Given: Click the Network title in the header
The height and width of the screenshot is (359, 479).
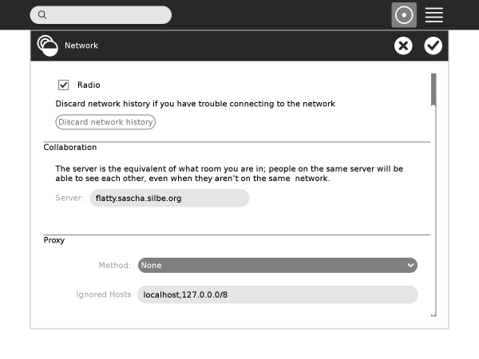Looking at the screenshot, I should [81, 45].
